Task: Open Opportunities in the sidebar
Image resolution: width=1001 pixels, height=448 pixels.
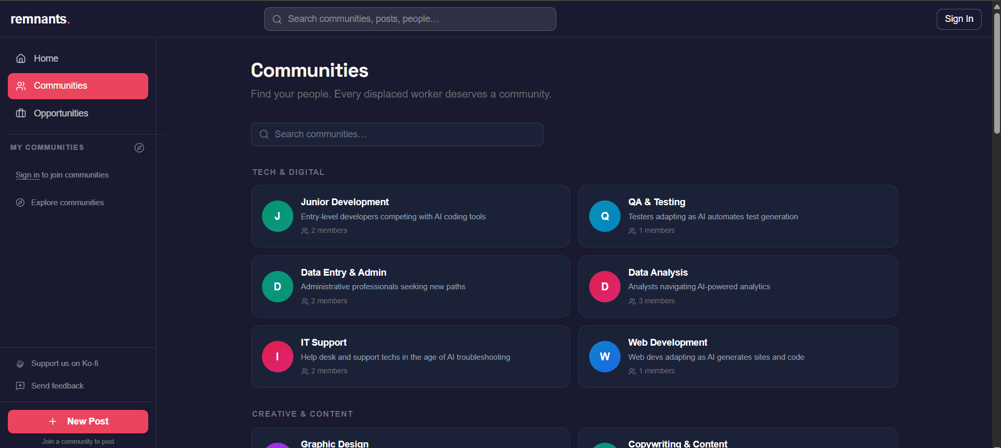Action: 78,113
